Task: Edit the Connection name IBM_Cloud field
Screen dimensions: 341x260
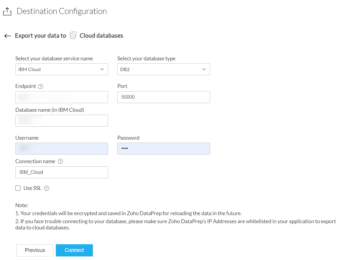Action: (x=61, y=172)
